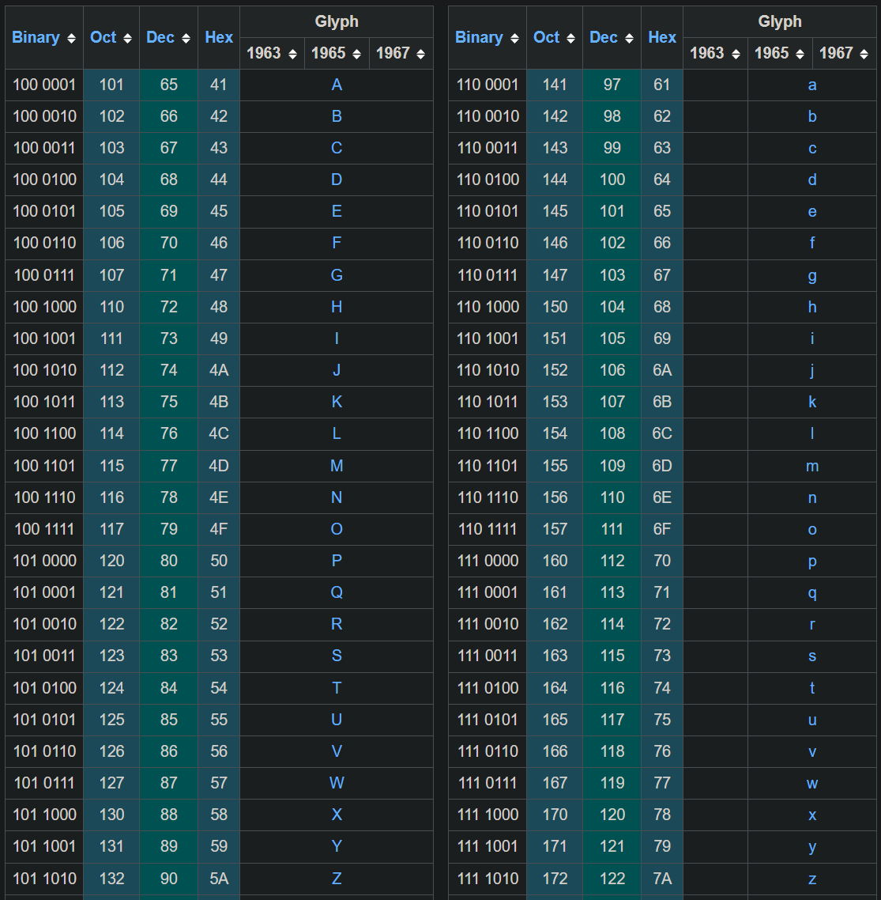881x900 pixels.
Task: Open the Binary header link in right table
Action: [479, 37]
